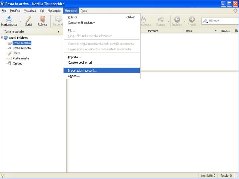Open the Posta inviata folder
239x179 pixels.
click(x=21, y=58)
